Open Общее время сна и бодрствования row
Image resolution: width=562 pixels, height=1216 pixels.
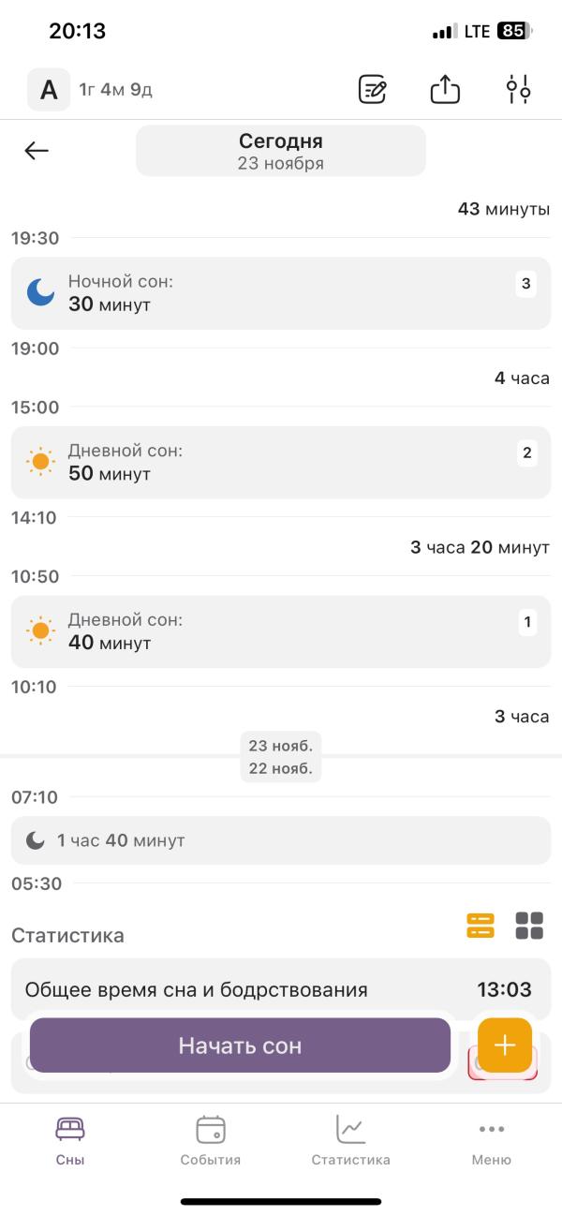tap(281, 989)
